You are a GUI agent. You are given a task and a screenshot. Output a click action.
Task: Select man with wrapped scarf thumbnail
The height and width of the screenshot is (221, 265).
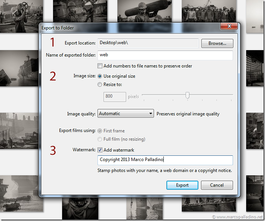click(x=80, y=208)
